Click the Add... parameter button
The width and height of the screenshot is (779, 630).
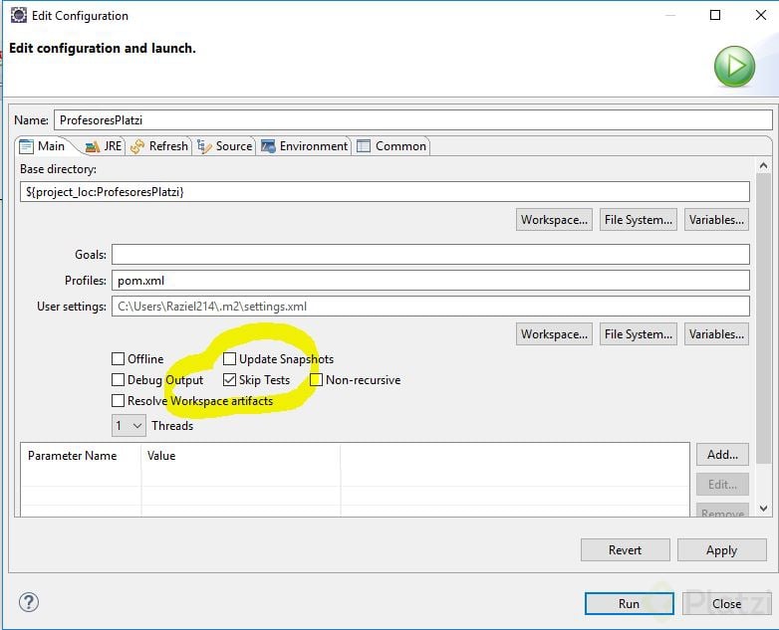click(722, 454)
